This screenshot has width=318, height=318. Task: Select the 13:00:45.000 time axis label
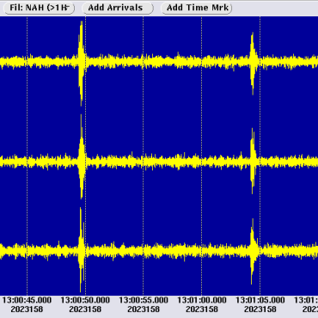[x=28, y=300]
